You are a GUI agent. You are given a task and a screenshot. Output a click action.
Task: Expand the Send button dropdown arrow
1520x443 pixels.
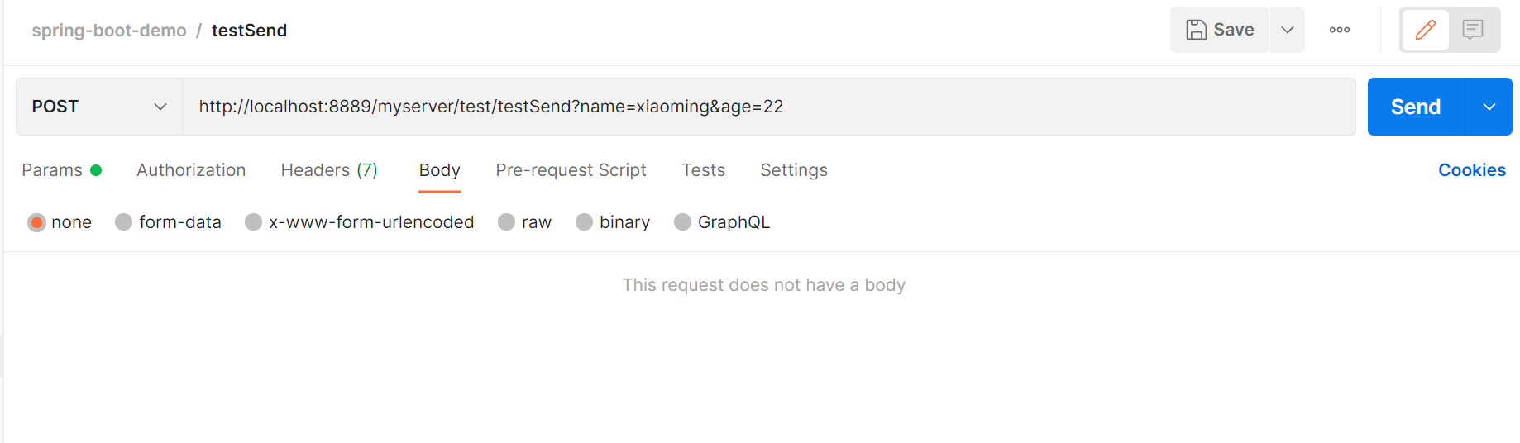[x=1489, y=107]
